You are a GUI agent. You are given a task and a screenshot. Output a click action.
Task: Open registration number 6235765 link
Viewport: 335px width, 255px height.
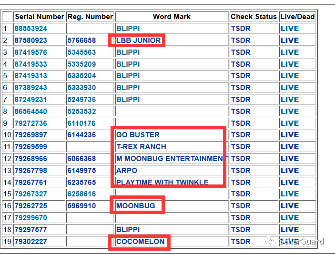click(81, 183)
